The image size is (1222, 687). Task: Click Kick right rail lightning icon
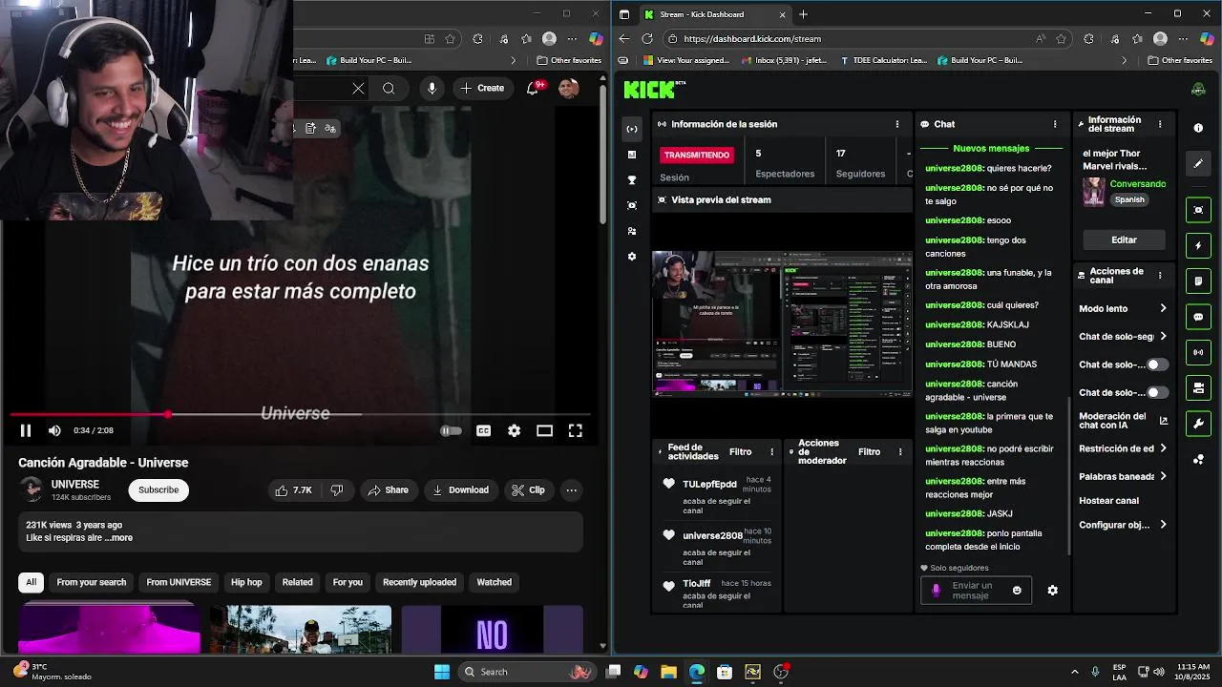pos(1198,245)
